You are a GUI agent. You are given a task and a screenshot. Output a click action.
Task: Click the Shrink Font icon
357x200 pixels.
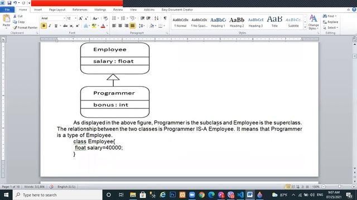[86, 18]
